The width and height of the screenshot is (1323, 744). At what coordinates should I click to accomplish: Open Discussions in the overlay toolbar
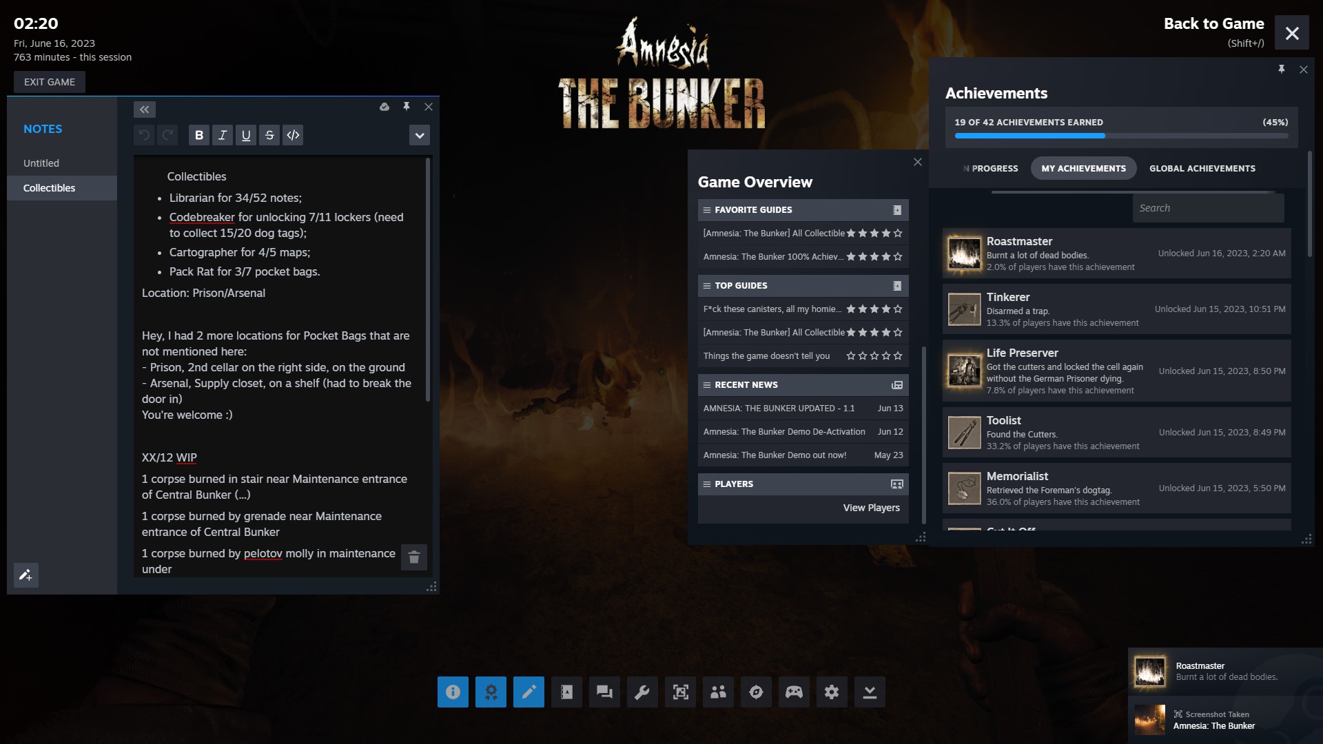coord(604,692)
